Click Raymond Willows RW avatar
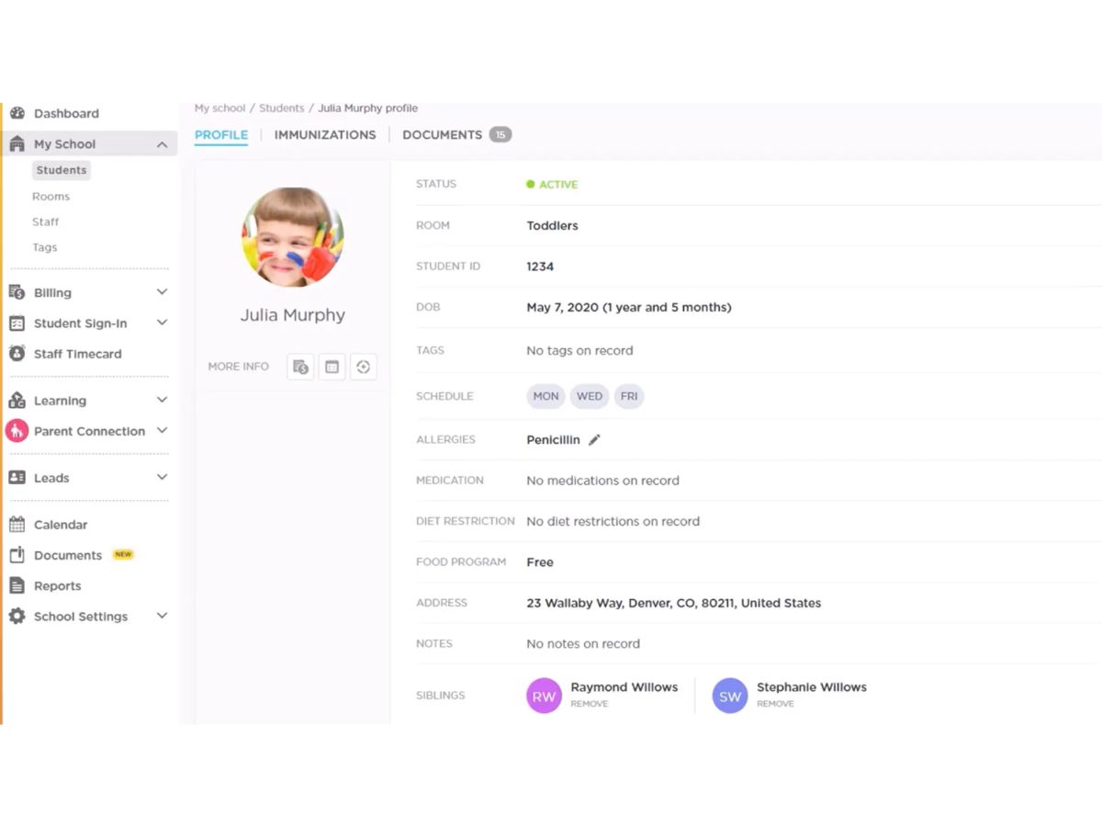Screen dimensions: 1102x827 tap(544, 696)
